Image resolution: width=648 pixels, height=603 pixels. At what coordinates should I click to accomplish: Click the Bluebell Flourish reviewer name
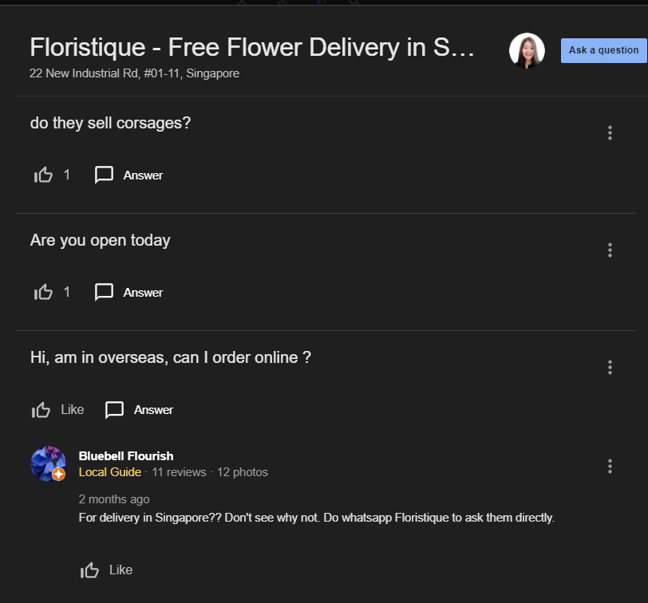pyautogui.click(x=126, y=456)
